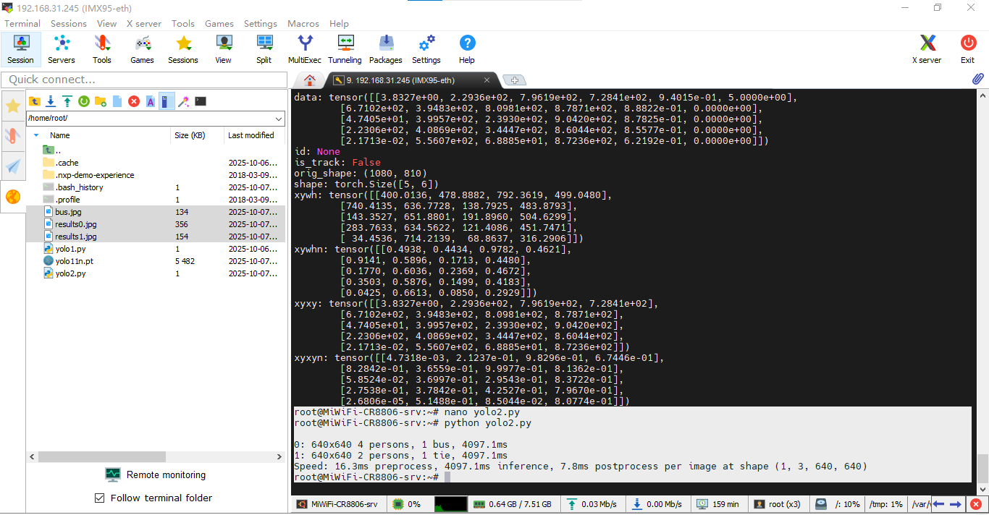Create a new folder in SFTP browser
Viewport: 989px width, 515px height.
pyautogui.click(x=101, y=101)
